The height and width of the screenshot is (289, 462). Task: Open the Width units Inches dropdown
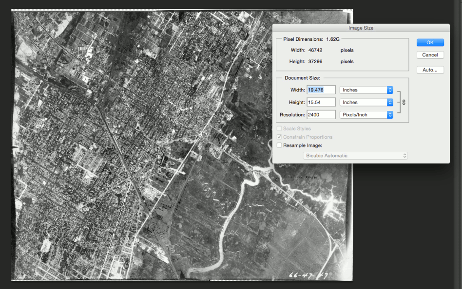point(366,90)
